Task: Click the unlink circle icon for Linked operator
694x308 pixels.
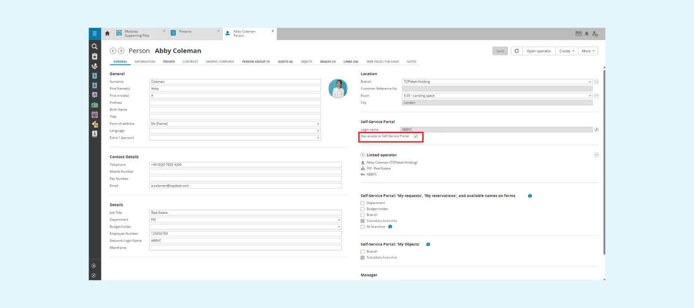Action: click(x=596, y=155)
